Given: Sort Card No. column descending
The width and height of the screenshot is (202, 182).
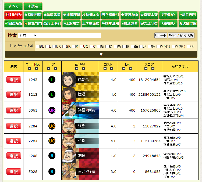Looking at the screenshot, I should (x=37, y=68).
